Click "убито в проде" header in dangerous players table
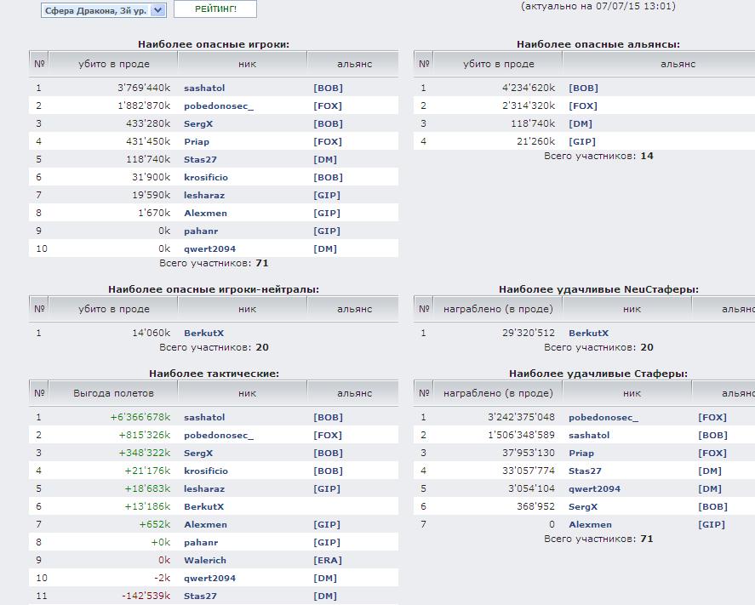Image resolution: width=755 pixels, height=605 pixels. point(113,65)
